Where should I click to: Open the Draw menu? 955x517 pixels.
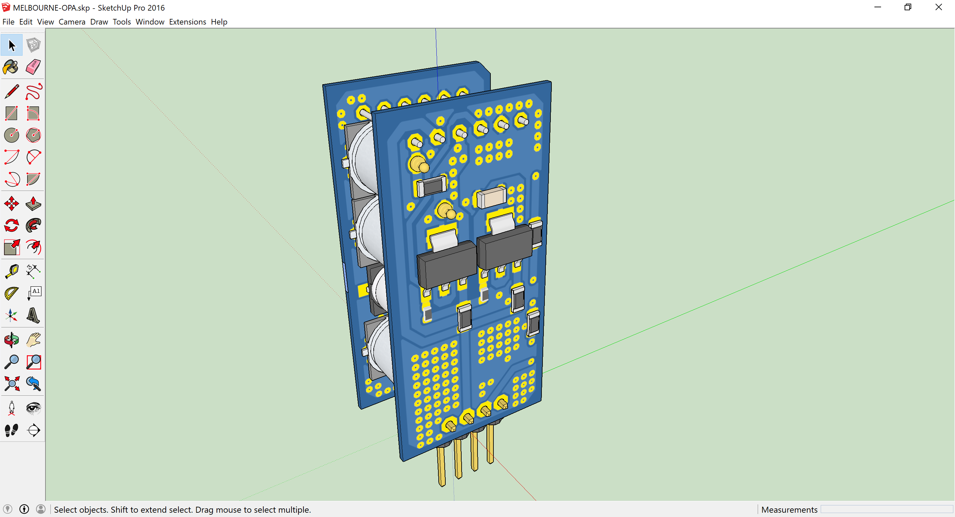pyautogui.click(x=99, y=22)
